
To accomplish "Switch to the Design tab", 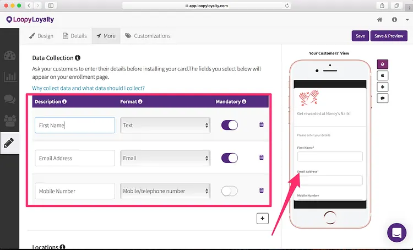I will (x=41, y=36).
